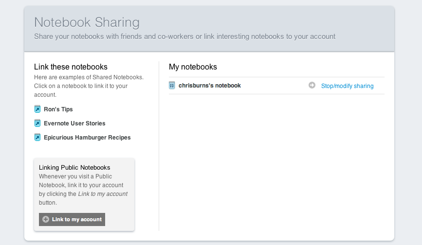Select the chrisburns's notebook name
The width and height of the screenshot is (422, 245).
pos(209,86)
